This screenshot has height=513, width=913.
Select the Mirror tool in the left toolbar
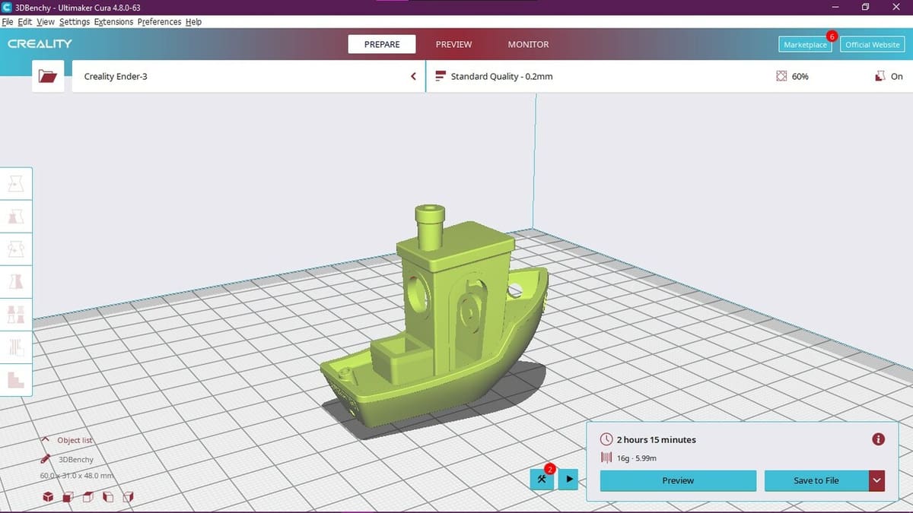tap(16, 282)
